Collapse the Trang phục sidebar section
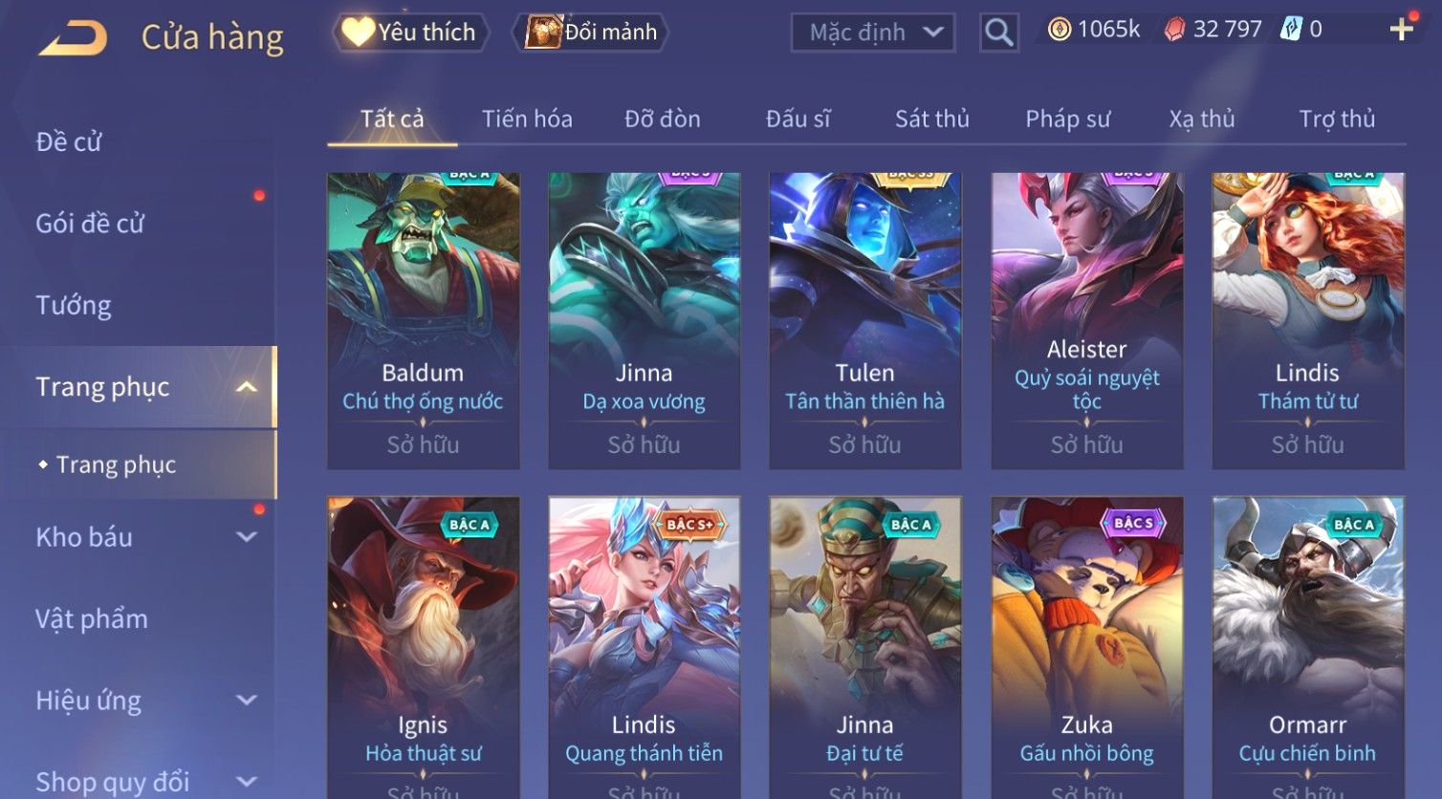The width and height of the screenshot is (1442, 799). pyautogui.click(x=247, y=387)
